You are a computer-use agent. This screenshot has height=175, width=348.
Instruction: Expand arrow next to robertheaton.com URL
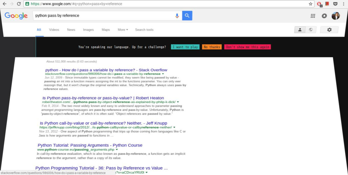click(178, 102)
